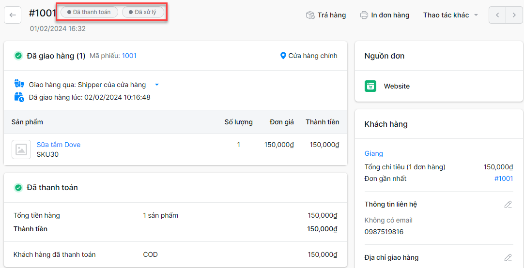Click the Sữa tắm Dove product thumbnail
This screenshot has height=268, width=524.
21,149
